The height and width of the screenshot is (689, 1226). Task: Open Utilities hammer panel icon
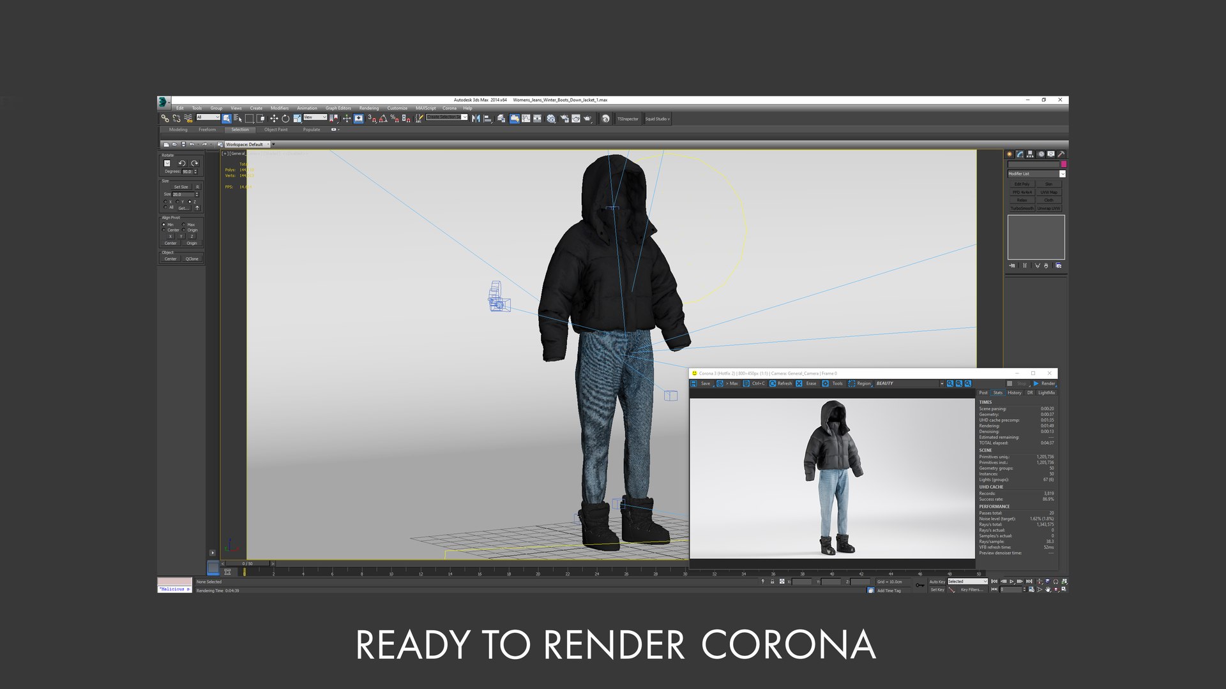coord(1061,154)
